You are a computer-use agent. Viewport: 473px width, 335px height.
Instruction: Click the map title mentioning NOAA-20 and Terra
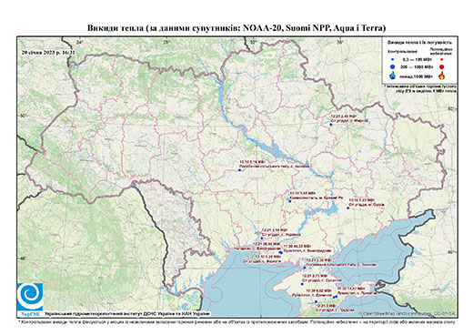coord(236,28)
